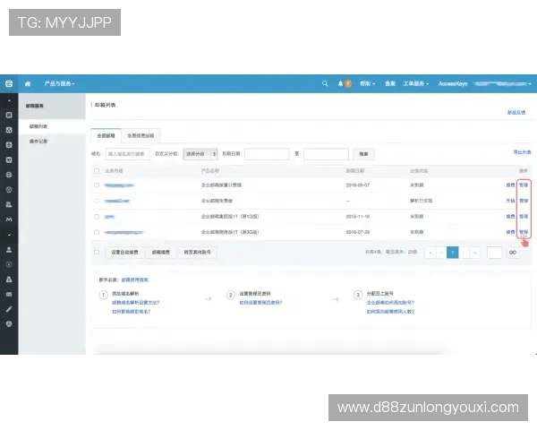Click the 企业邮箱按量计费版 product name cell
Image resolution: width=537 pixels, height=430 pixels.
221,185
